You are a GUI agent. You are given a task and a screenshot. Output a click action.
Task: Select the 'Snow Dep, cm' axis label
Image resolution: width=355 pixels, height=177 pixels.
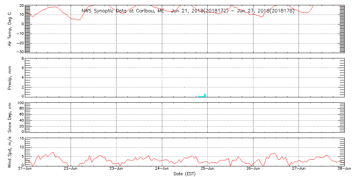click(x=10, y=118)
